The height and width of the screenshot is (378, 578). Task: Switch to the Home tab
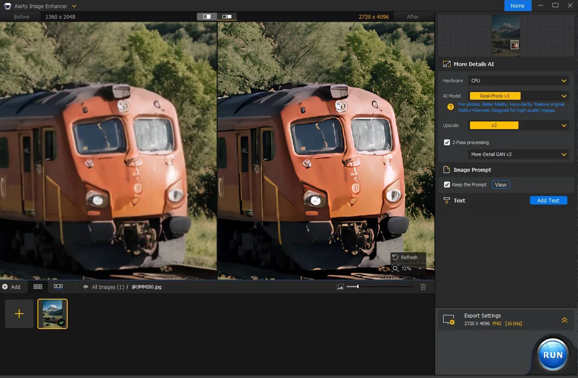(x=518, y=6)
